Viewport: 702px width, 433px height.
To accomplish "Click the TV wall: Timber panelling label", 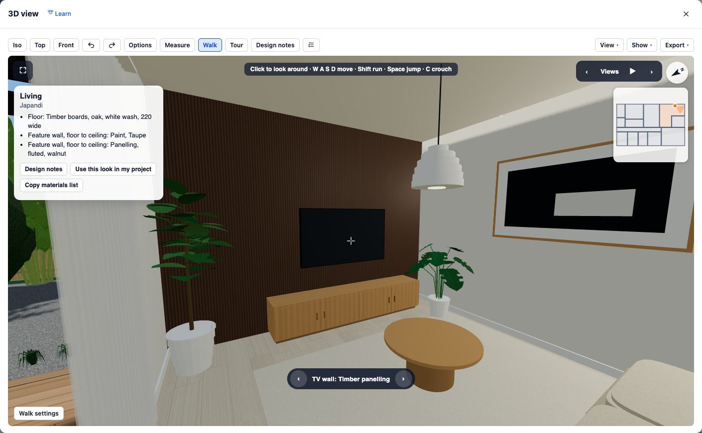I will [351, 379].
